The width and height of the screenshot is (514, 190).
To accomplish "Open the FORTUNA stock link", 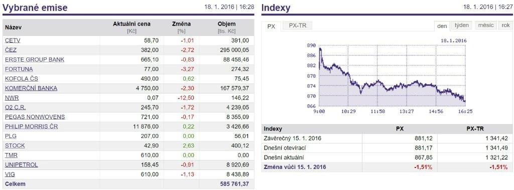I will point(19,69).
